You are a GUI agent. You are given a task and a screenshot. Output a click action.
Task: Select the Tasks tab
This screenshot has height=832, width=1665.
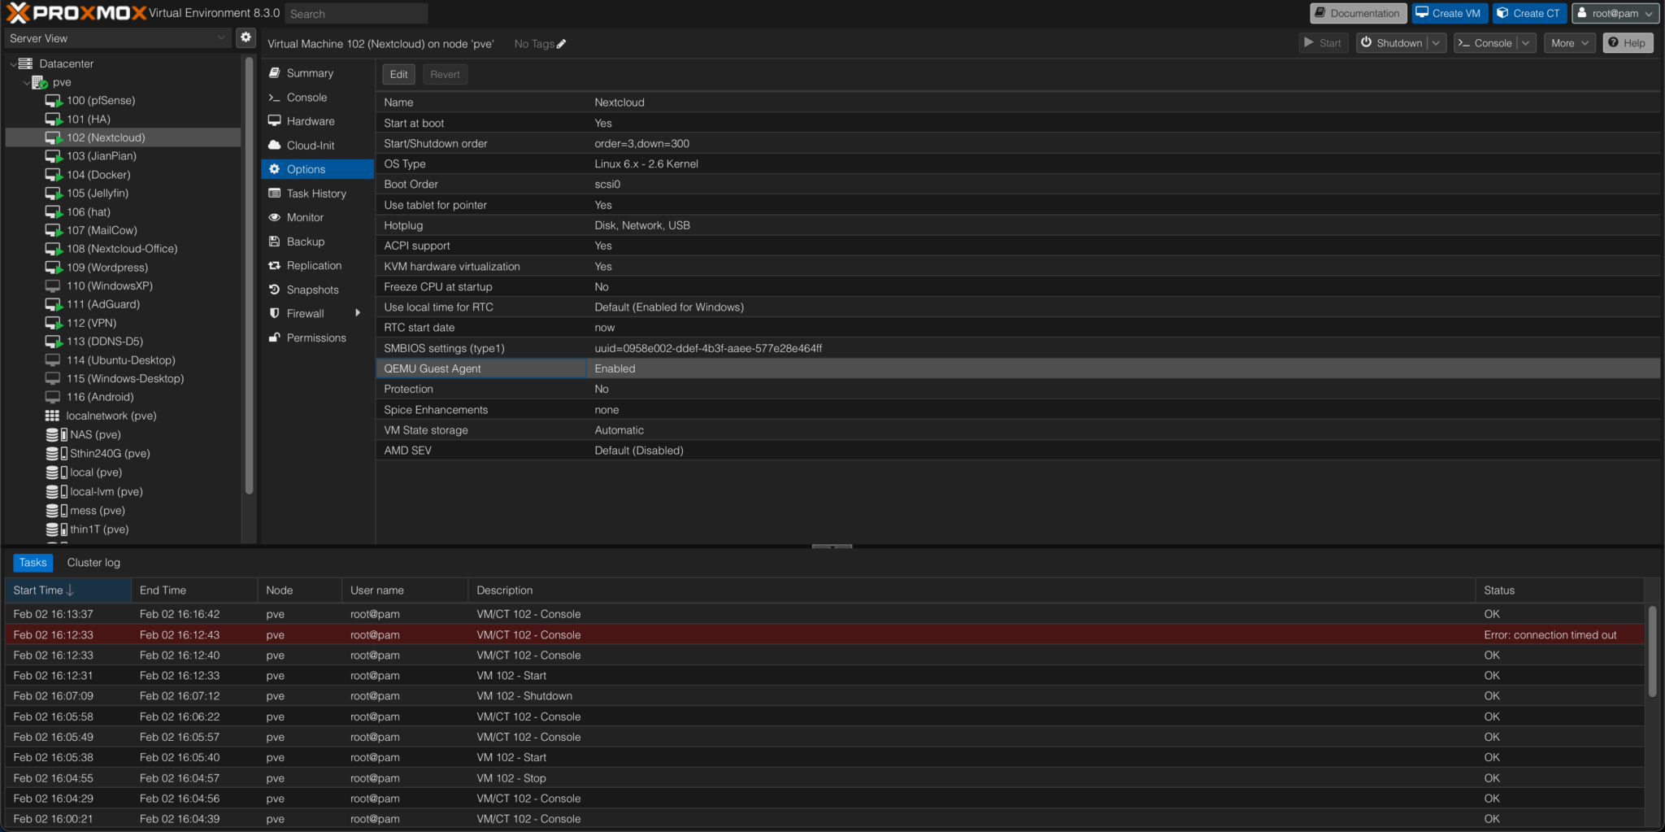(33, 563)
